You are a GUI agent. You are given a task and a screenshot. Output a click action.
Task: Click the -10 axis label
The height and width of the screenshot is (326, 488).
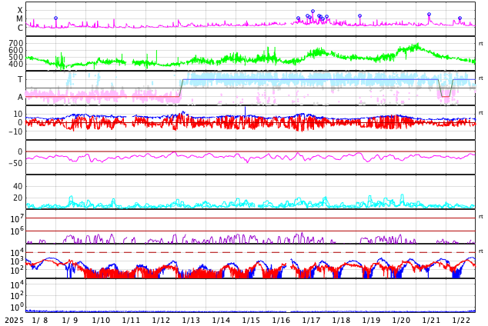click(x=14, y=131)
